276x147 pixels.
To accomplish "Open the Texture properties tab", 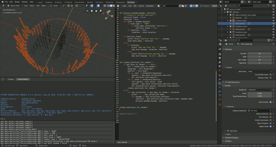I will 220,105.
